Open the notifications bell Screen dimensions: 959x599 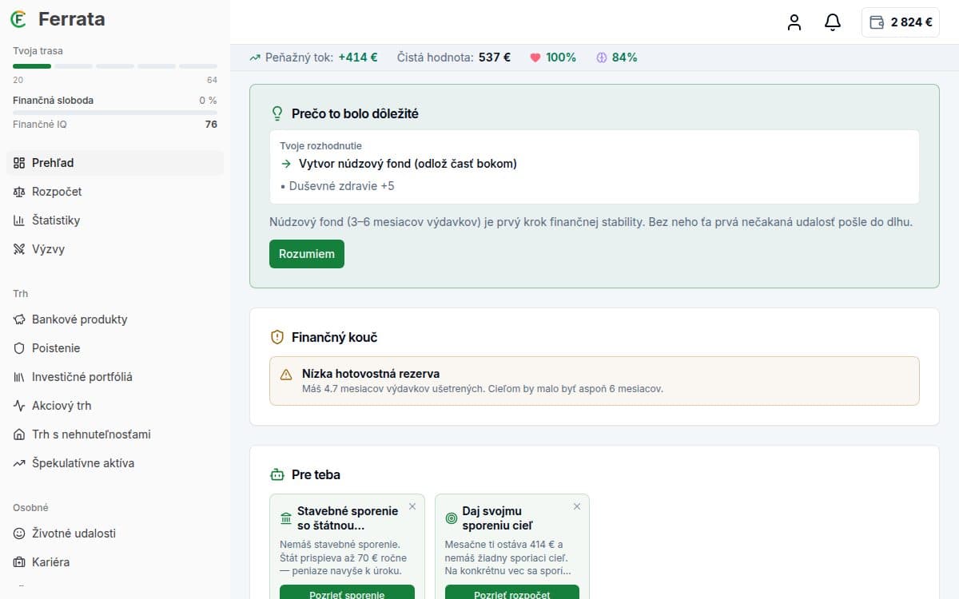(x=833, y=22)
